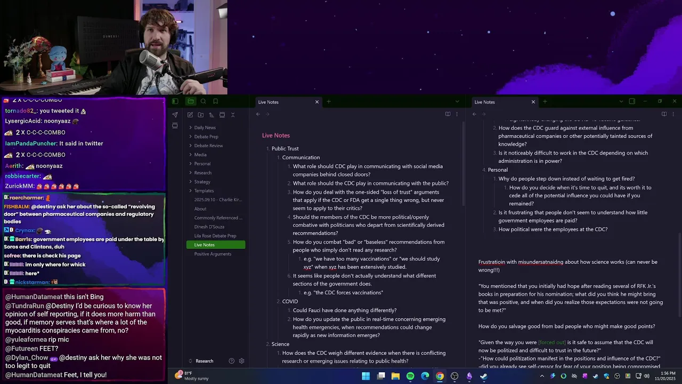Open more options menu in the left pane
Screen dimensions: 682x384
coord(457,114)
